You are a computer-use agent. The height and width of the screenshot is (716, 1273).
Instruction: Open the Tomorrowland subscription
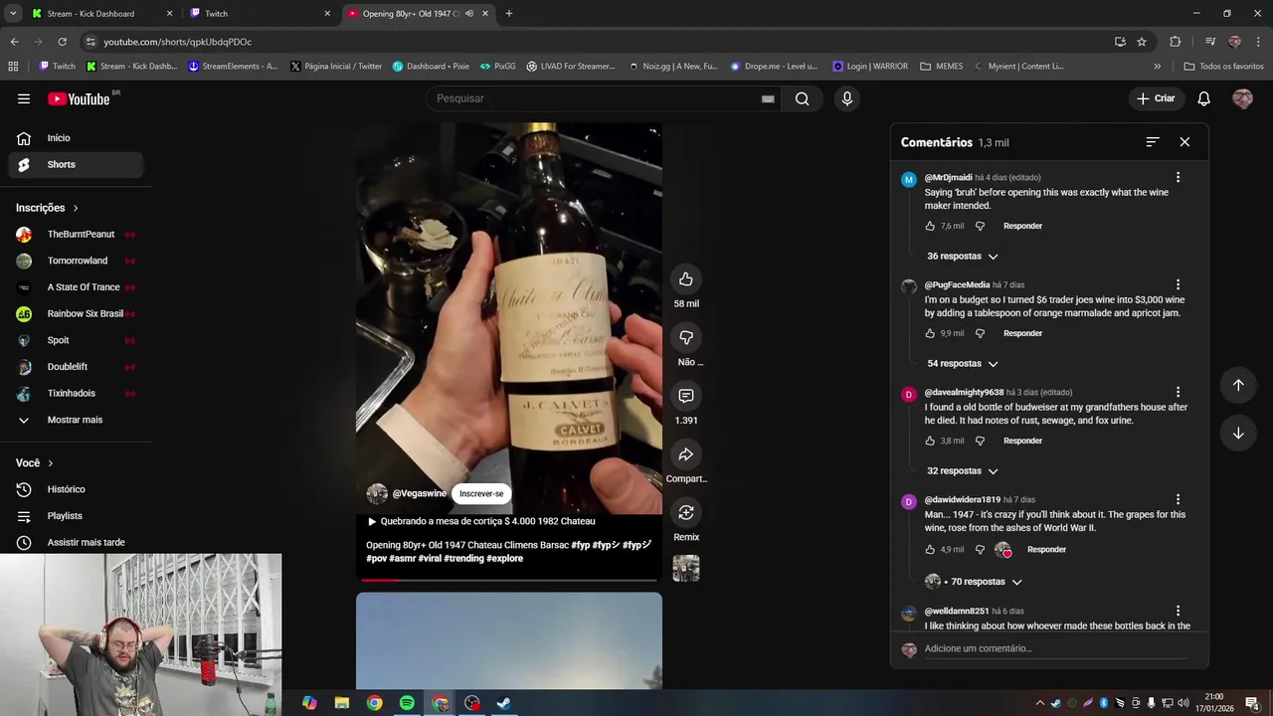coord(76,261)
